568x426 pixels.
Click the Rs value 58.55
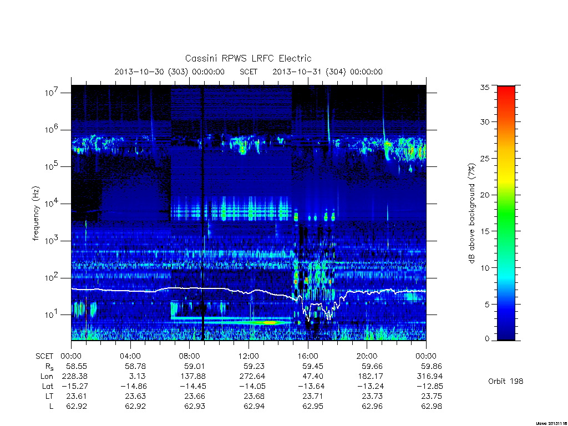(x=77, y=366)
